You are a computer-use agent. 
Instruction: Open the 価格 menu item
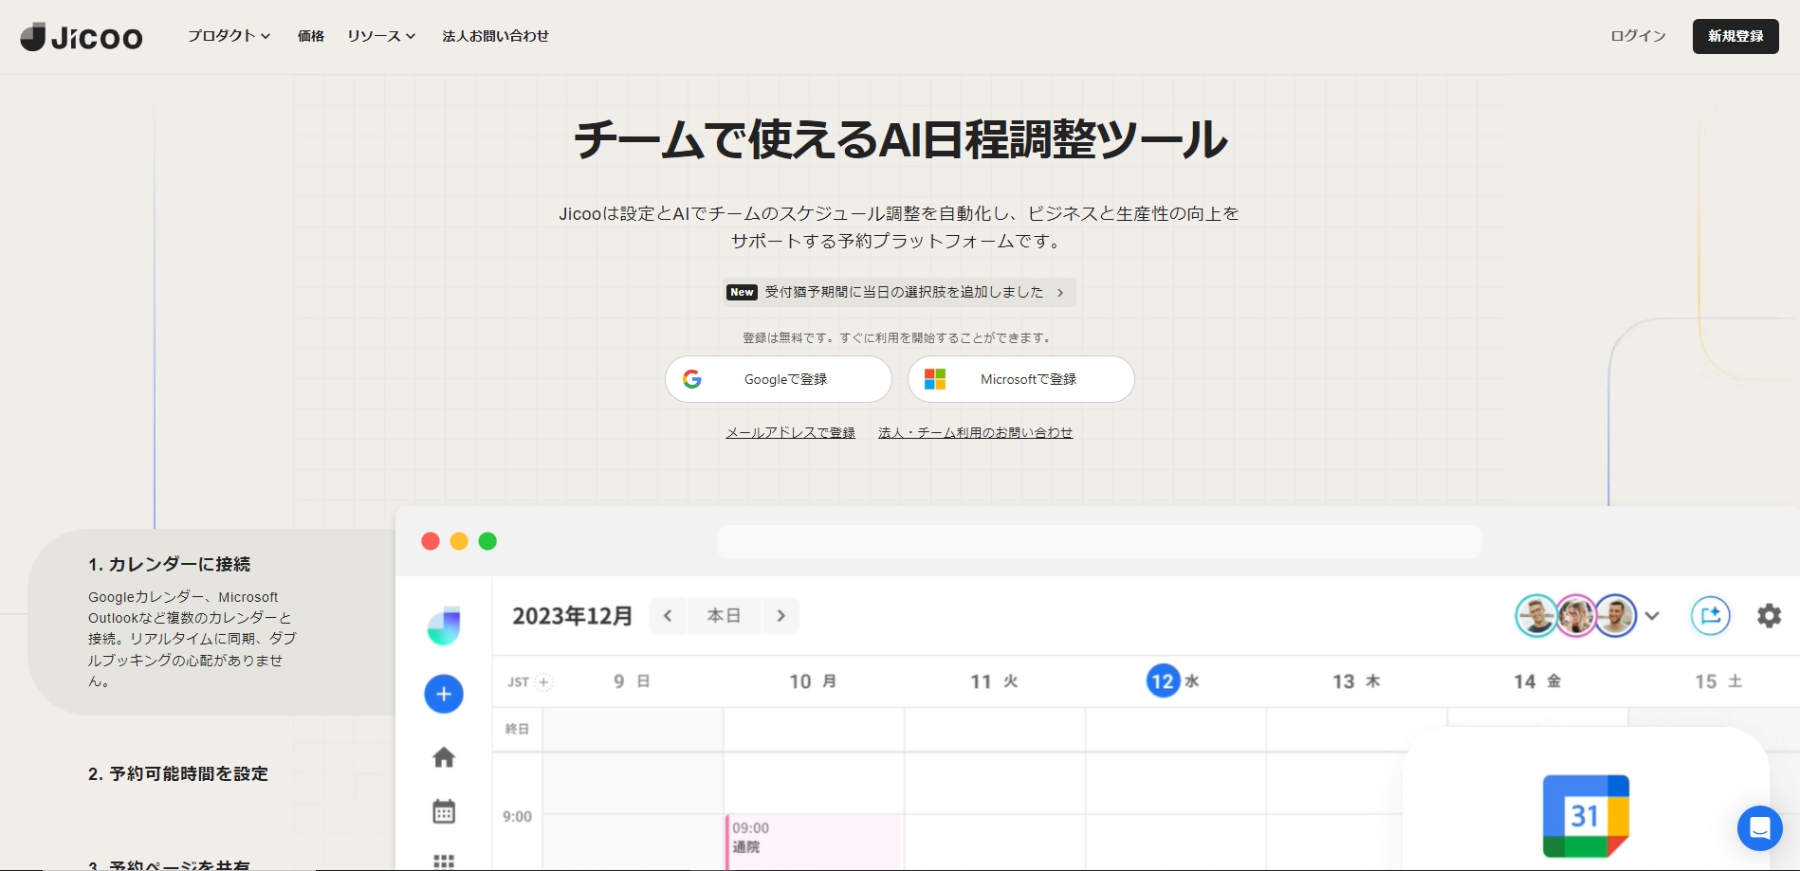311,36
